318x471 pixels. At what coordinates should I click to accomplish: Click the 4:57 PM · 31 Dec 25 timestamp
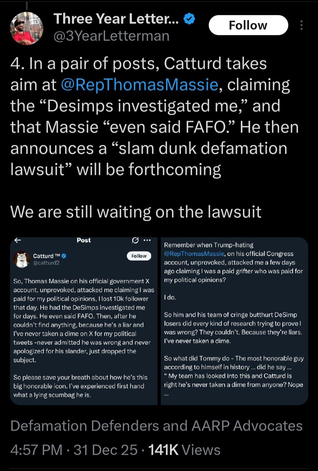point(74,450)
